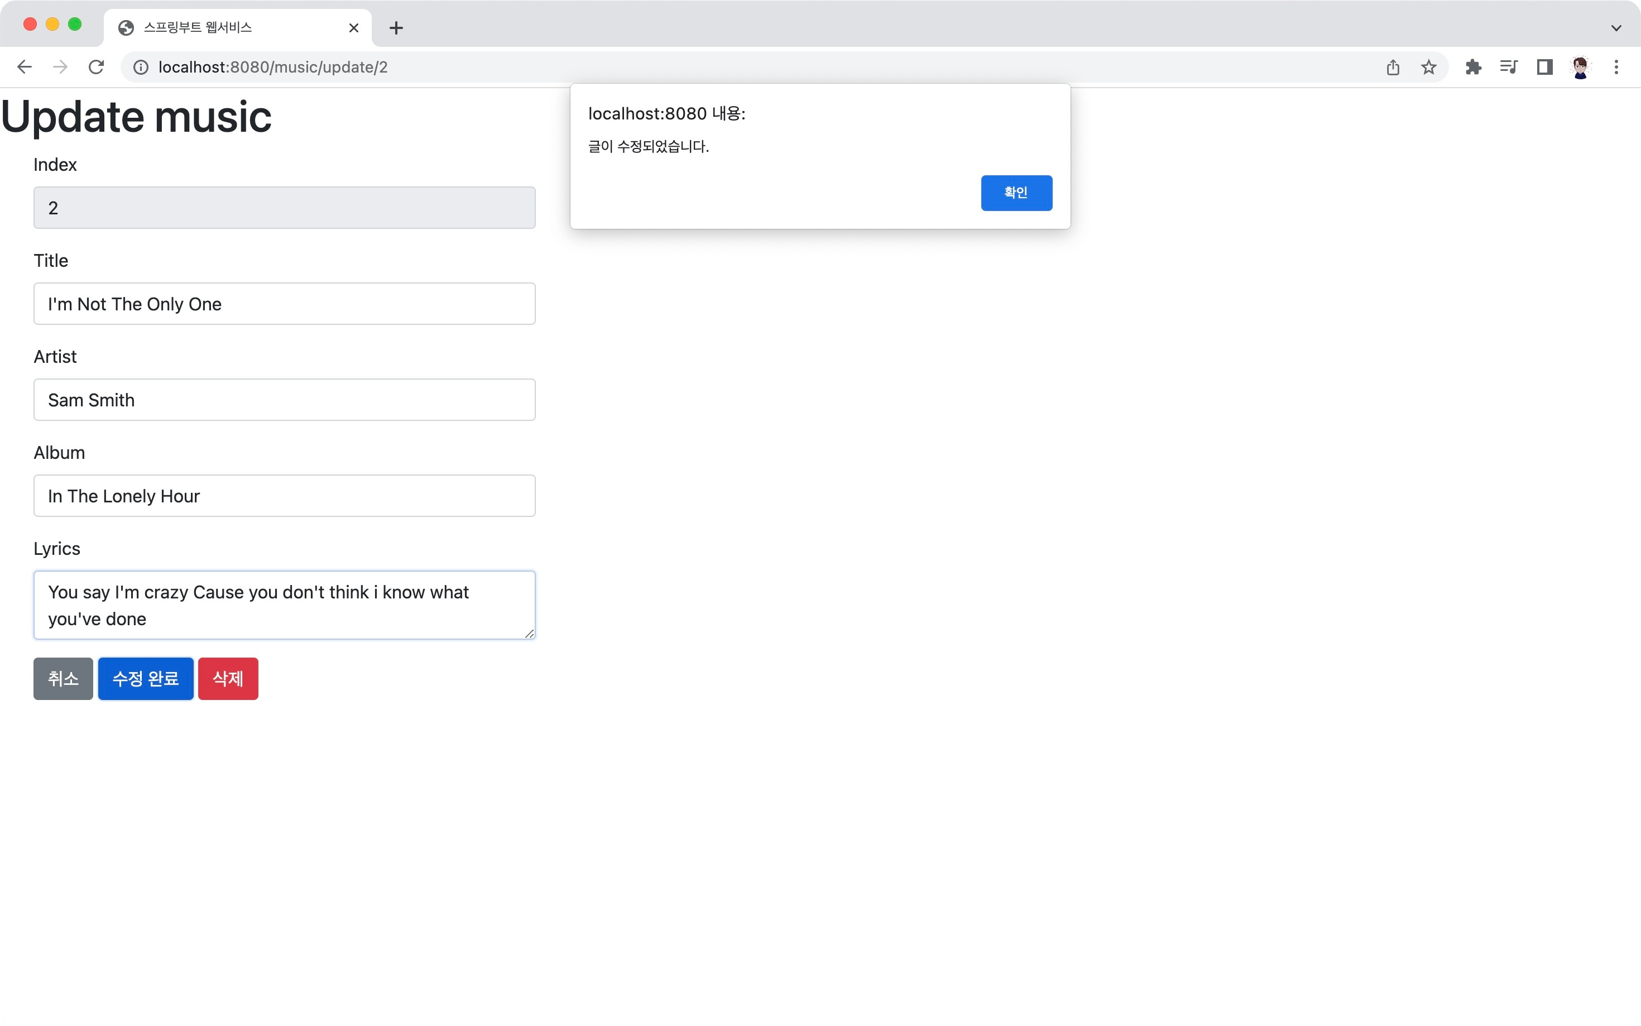The width and height of the screenshot is (1641, 1026).
Task: Click the share page icon
Action: pyautogui.click(x=1393, y=67)
